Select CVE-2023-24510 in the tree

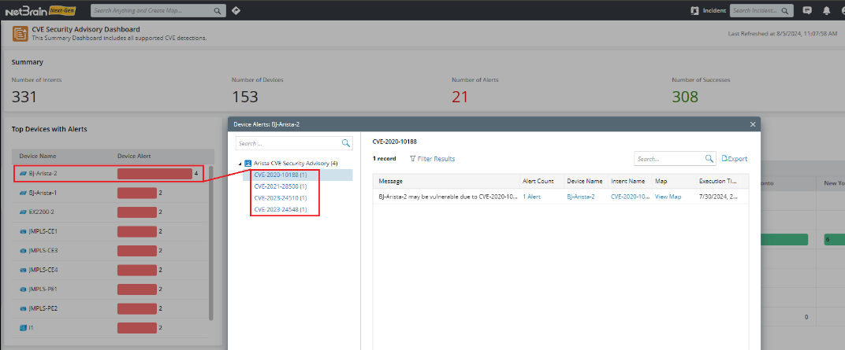281,198
